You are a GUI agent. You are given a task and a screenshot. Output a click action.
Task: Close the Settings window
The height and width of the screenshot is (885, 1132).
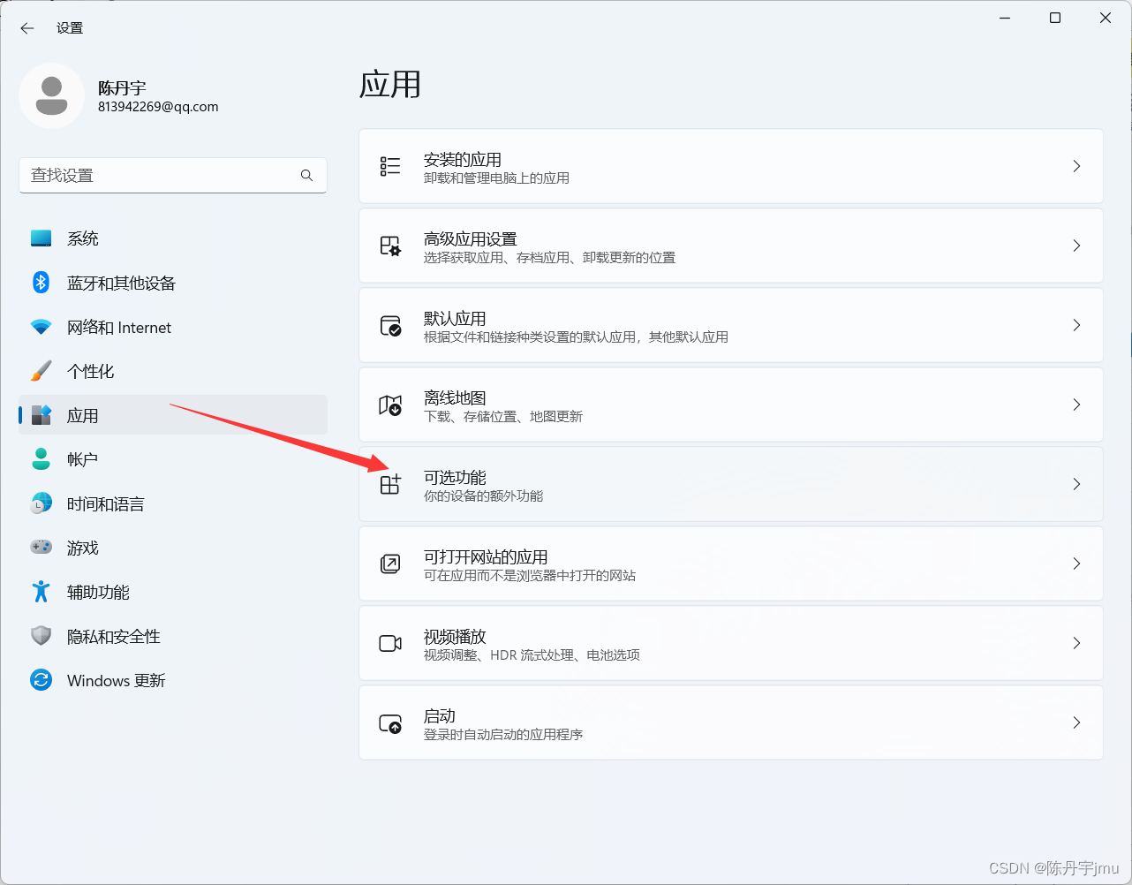[1106, 18]
